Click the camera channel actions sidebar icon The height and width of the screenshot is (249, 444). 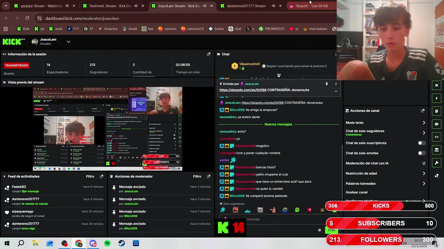tap(436, 150)
